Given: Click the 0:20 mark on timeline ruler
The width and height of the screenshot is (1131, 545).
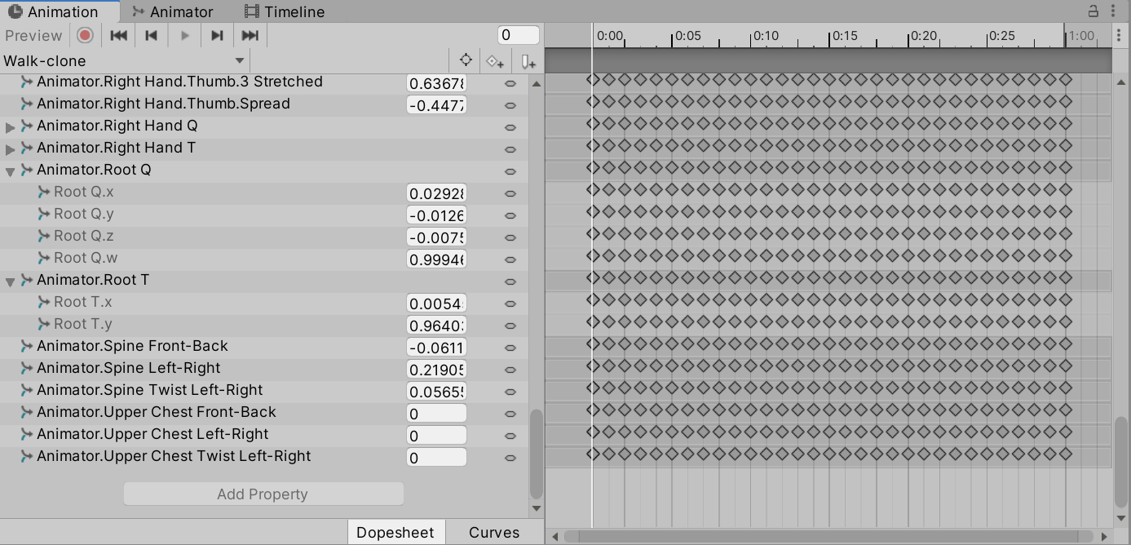Looking at the screenshot, I should click(x=923, y=35).
